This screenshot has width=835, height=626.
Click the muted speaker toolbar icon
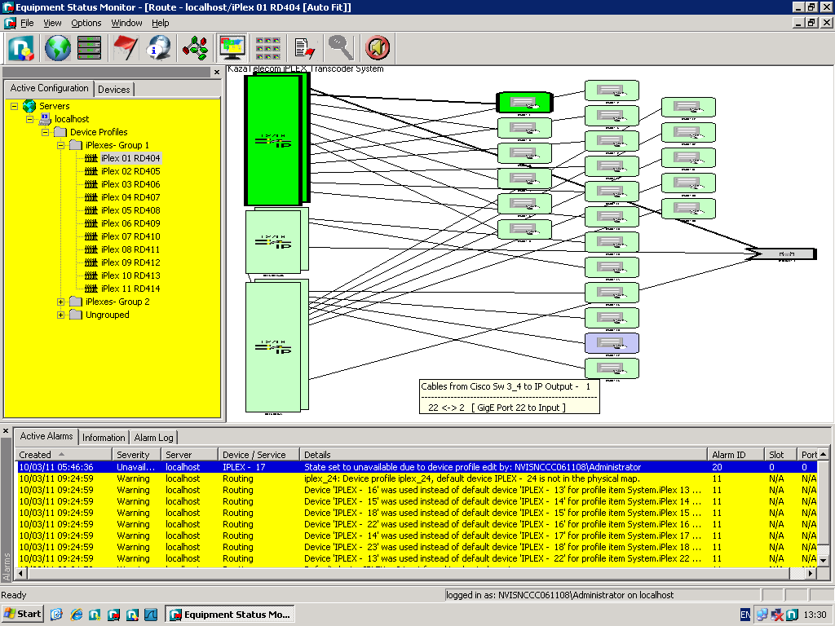(377, 48)
